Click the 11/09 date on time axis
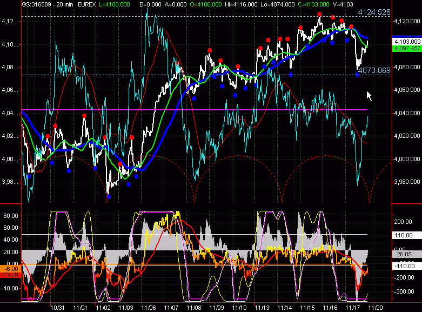 tap(217, 308)
